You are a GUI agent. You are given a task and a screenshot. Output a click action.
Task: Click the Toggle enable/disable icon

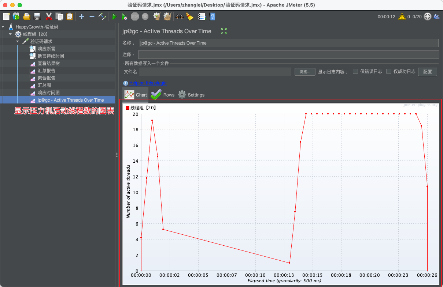[x=102, y=16]
